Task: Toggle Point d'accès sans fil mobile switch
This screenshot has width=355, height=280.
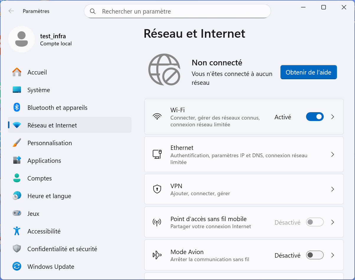Action: pyautogui.click(x=315, y=222)
